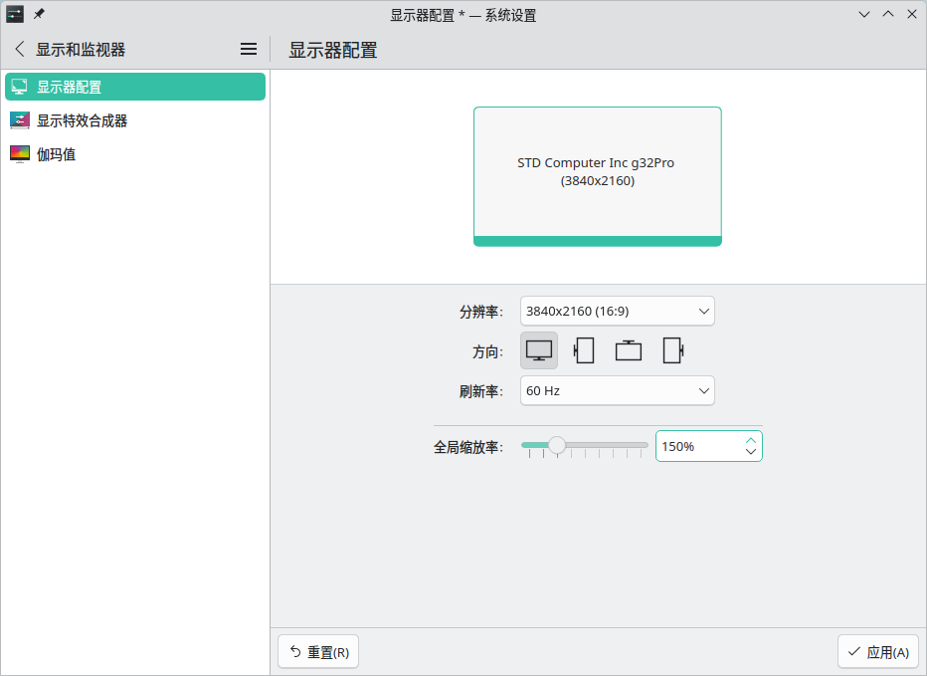The height and width of the screenshot is (676, 927).
Task: Select normal landscape orientation icon
Action: (x=538, y=350)
